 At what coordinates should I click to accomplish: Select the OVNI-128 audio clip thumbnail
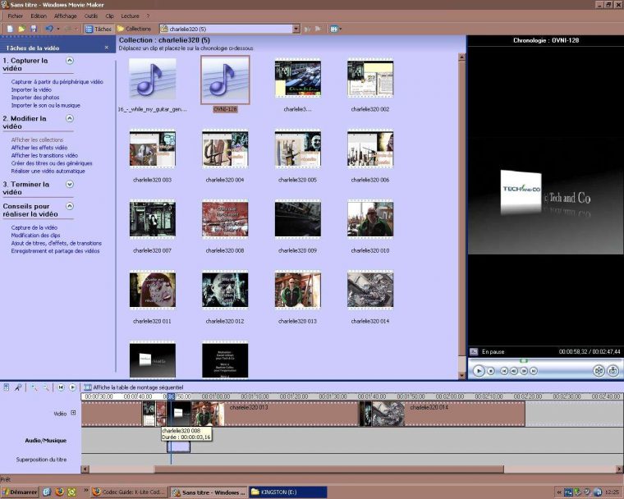pos(224,79)
